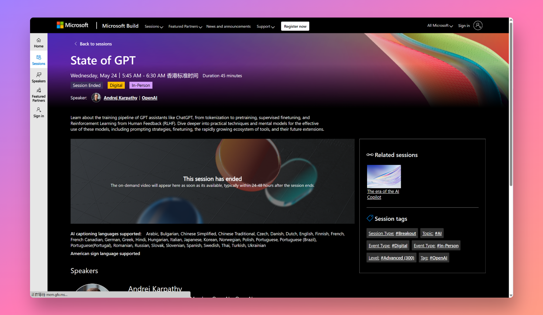Select the Level #Advanced (300) tag
Viewport: 543px width, 315px height.
[x=391, y=258]
